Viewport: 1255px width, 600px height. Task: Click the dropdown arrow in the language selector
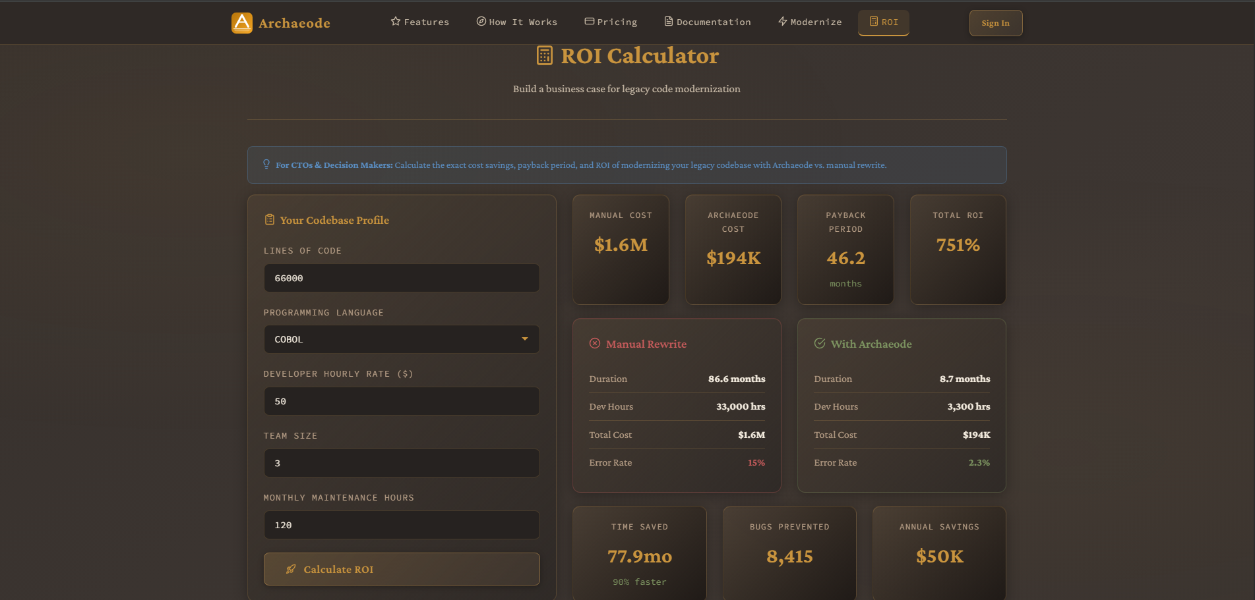click(525, 339)
